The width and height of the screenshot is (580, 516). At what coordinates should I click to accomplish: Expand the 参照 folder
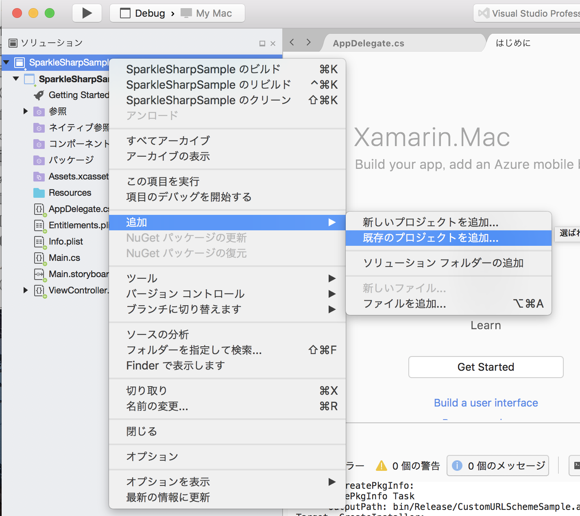click(25, 111)
